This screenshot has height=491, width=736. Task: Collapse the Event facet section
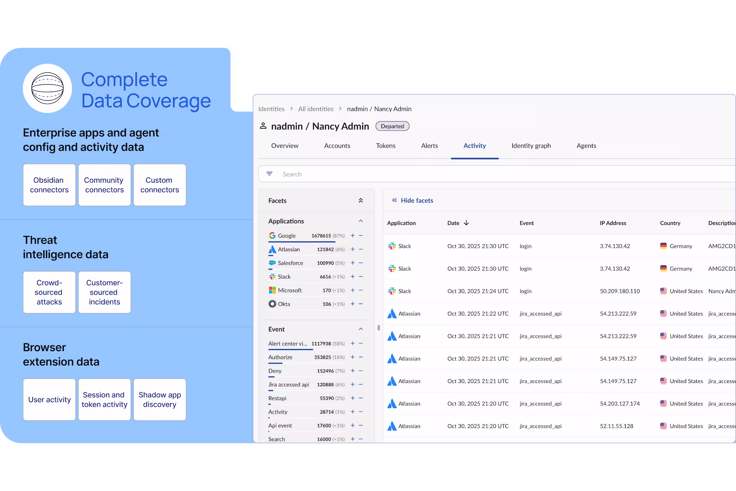pos(361,329)
